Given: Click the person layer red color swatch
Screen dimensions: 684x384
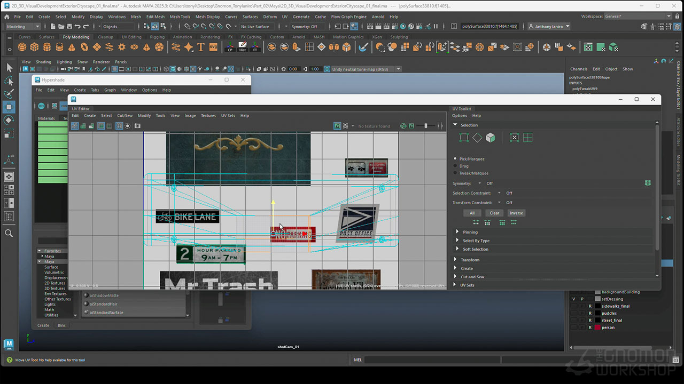Looking at the screenshot, I should (x=597, y=327).
